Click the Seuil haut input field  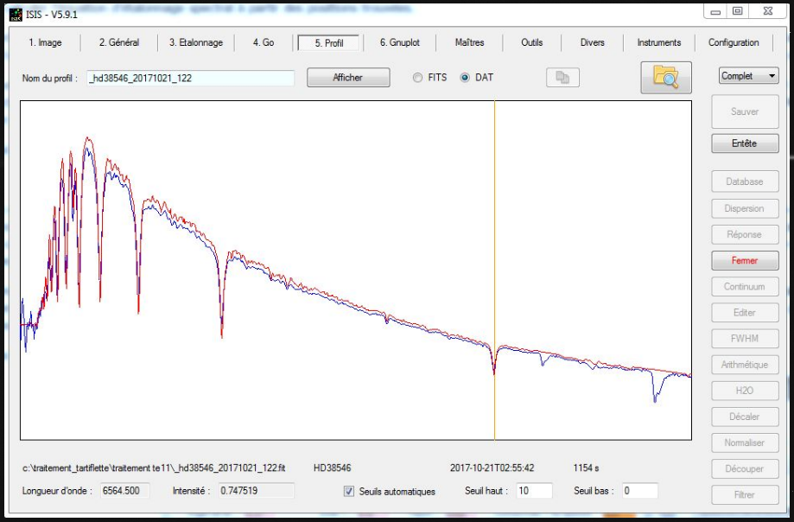coord(534,491)
